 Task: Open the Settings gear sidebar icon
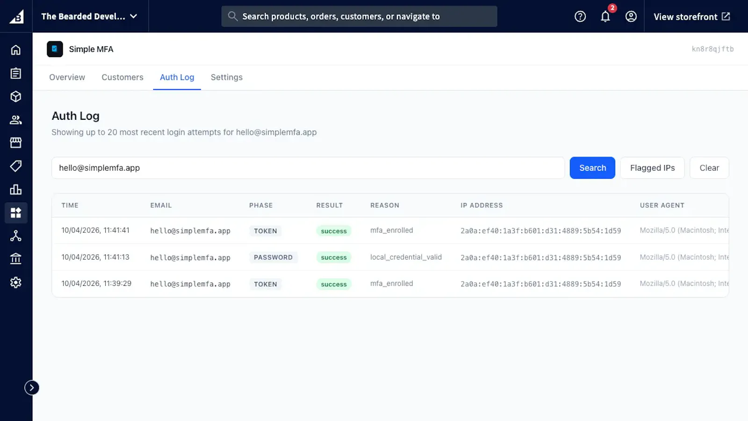point(16,283)
